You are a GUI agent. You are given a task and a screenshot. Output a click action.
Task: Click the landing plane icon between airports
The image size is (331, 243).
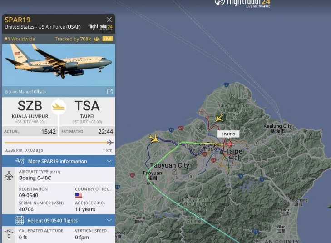[59, 107]
